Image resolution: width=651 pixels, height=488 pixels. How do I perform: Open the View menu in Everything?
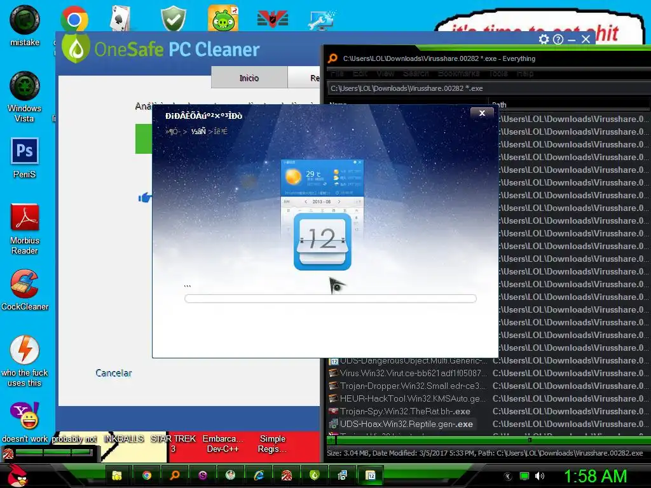[x=385, y=74]
